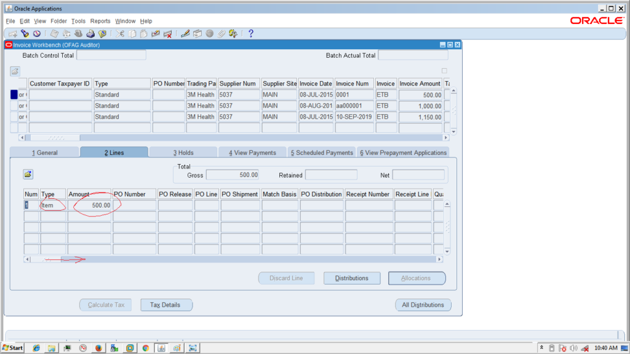Image resolution: width=630 pixels, height=354 pixels.
Task: Switch to the 3 Holds tab
Action: tap(183, 152)
